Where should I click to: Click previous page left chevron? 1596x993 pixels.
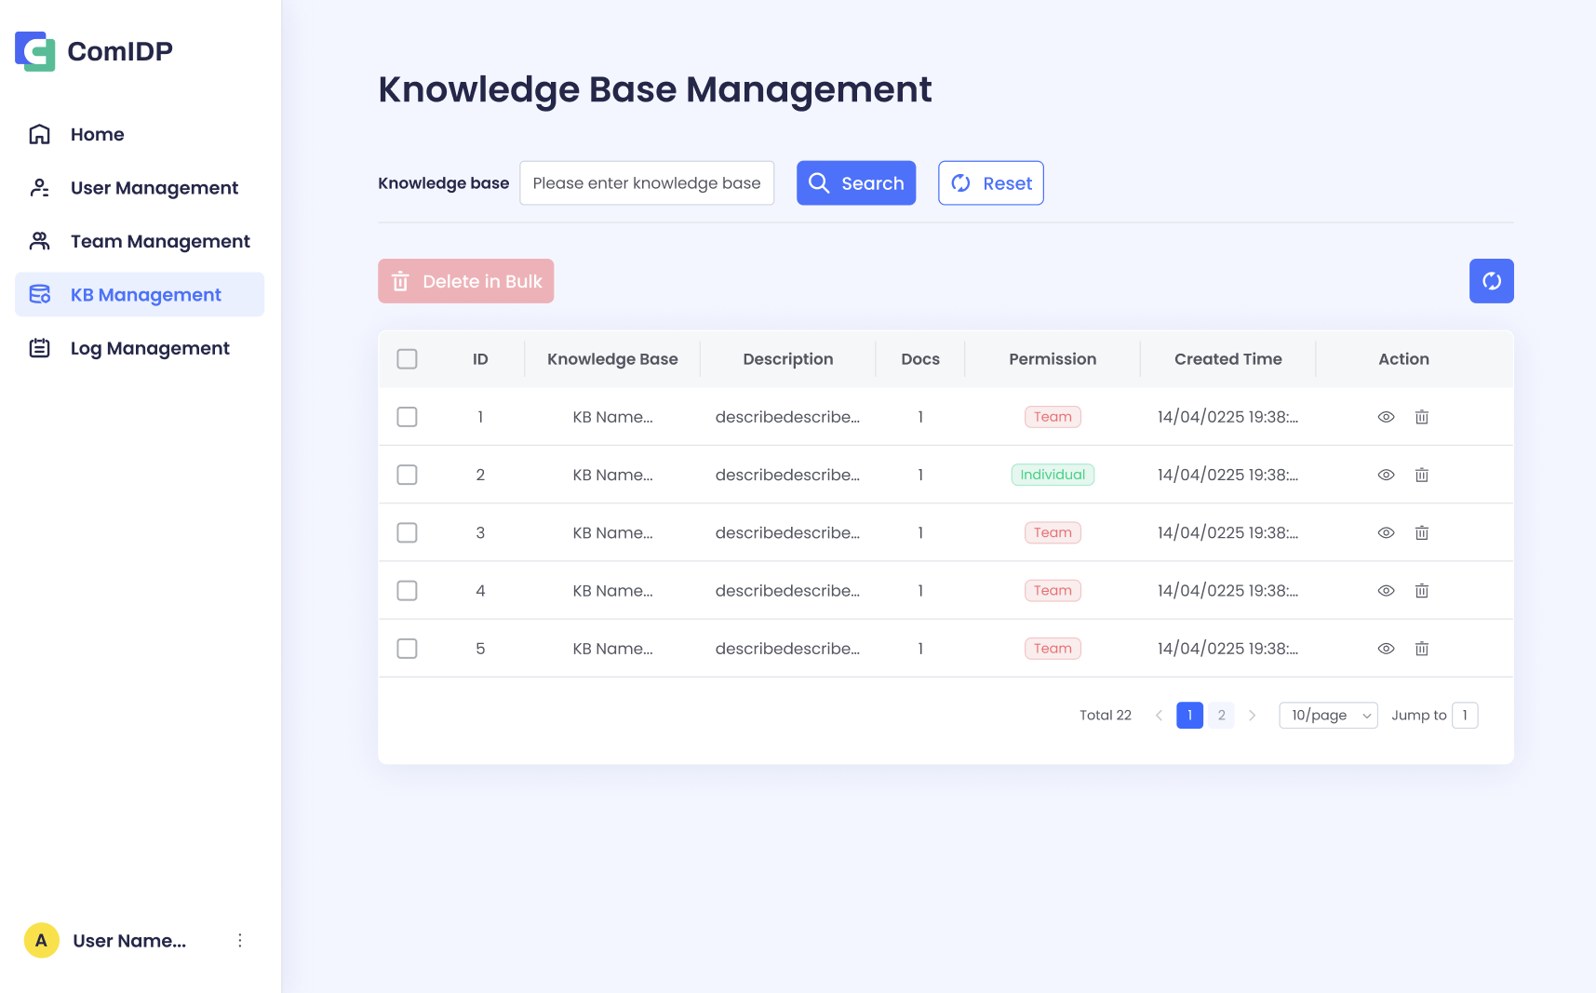click(x=1159, y=715)
